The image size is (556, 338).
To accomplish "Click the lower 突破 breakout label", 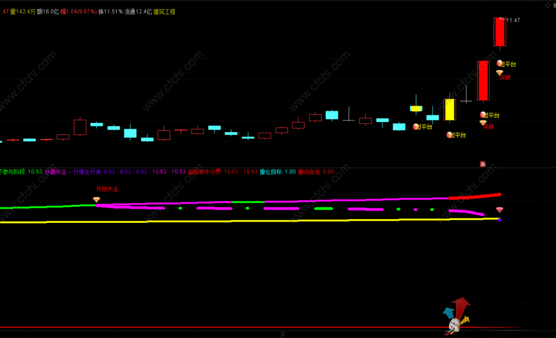I will click(488, 127).
